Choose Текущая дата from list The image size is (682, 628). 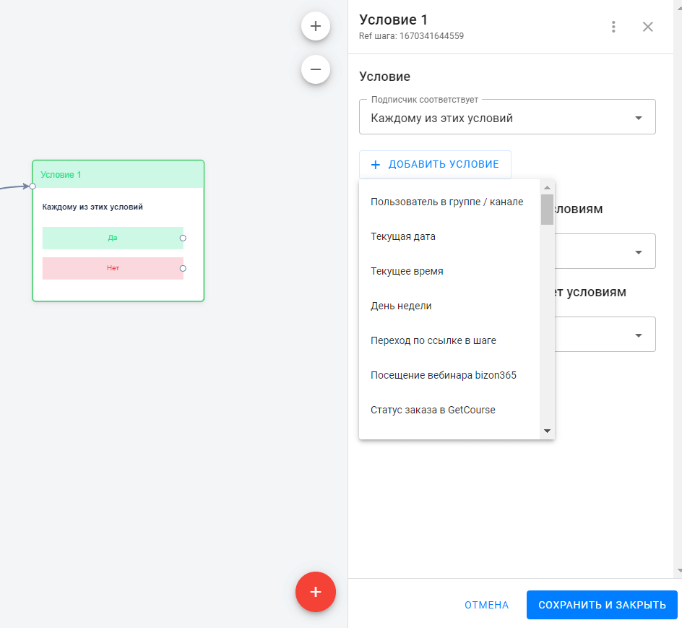point(403,236)
